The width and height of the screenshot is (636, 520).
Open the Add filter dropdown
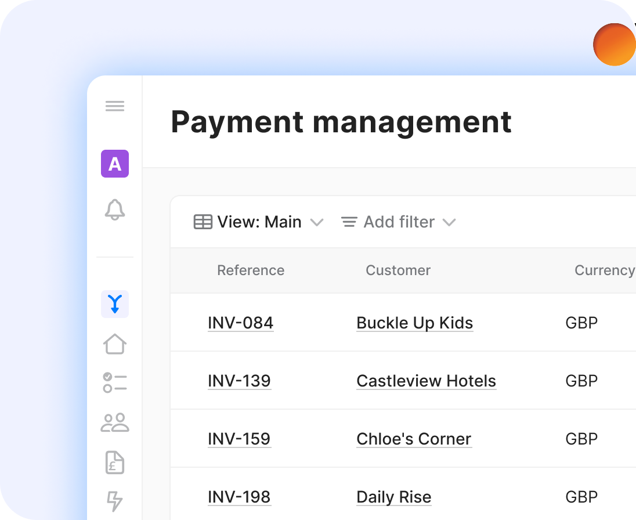point(398,222)
